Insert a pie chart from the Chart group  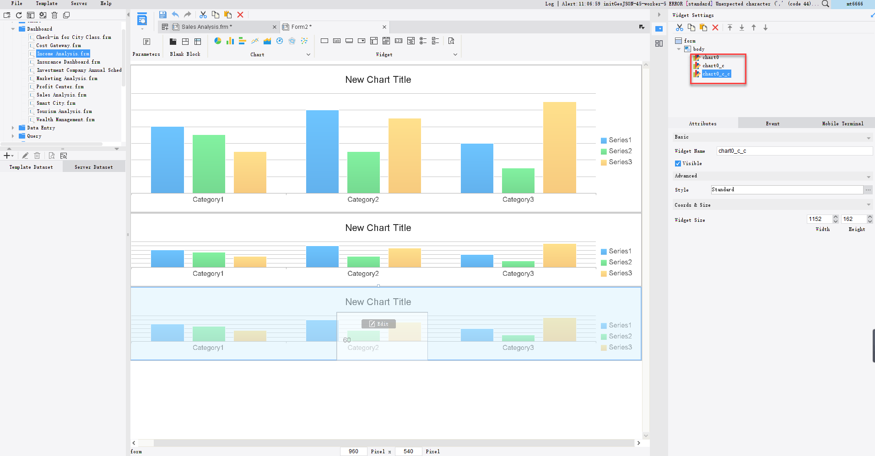[x=217, y=41]
